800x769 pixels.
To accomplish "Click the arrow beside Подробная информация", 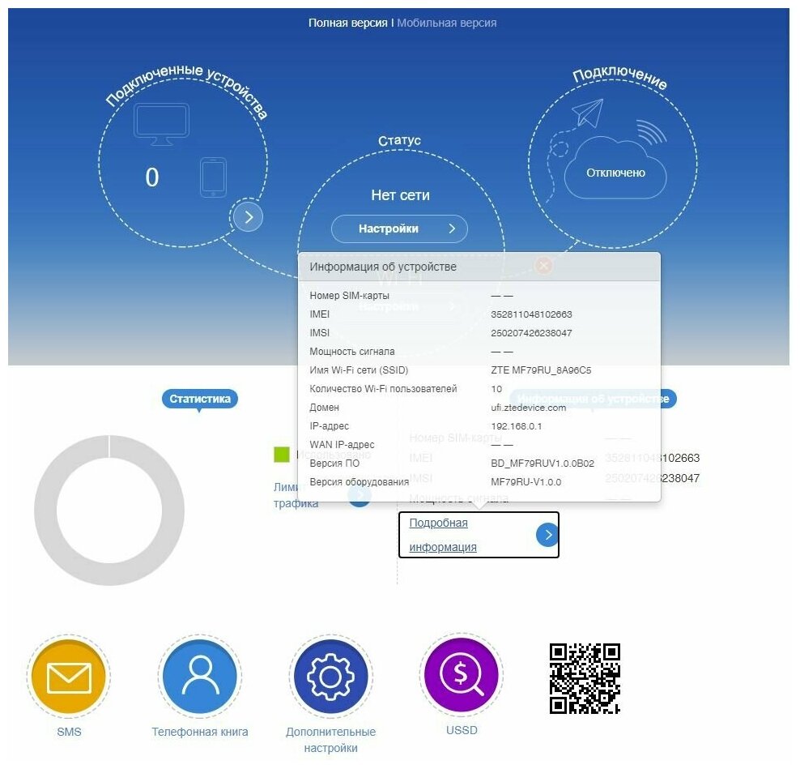I will click(547, 535).
